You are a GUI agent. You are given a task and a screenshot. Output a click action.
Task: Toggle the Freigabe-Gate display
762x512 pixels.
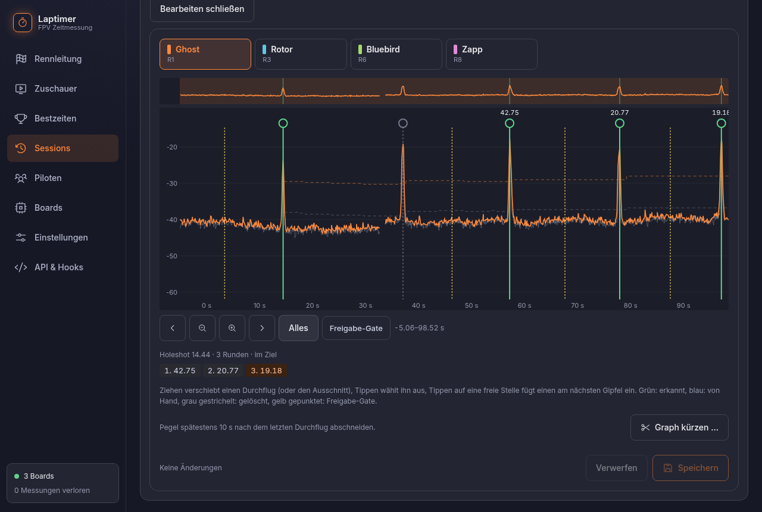(x=356, y=328)
